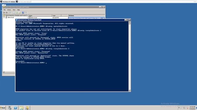Viewport: 197px width, 110px height.
Task: Click the red alert tray icon
Action: [187, 108]
